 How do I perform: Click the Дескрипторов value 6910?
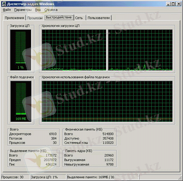point(53,134)
